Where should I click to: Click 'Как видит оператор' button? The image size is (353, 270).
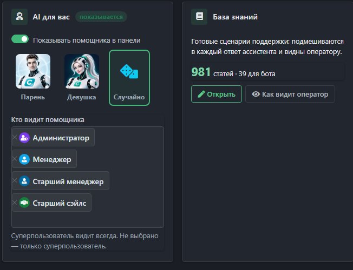(x=290, y=94)
